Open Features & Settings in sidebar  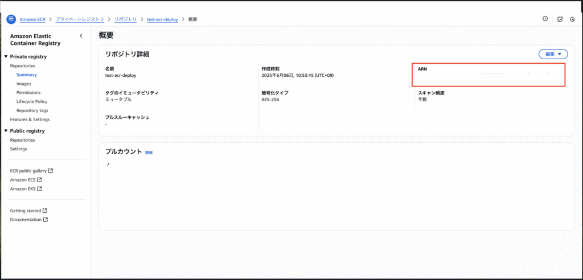point(30,120)
